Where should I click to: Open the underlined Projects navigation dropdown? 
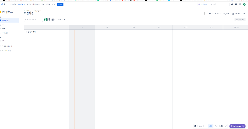click(21, 4)
